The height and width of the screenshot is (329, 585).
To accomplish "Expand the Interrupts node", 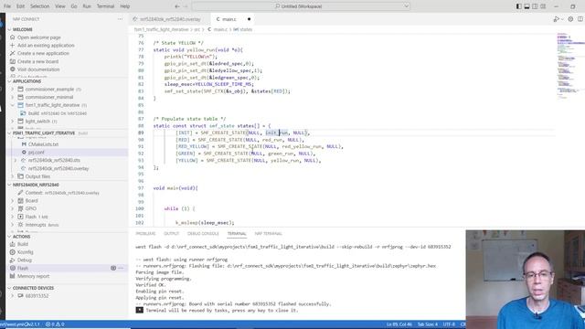I will (x=13, y=225).
